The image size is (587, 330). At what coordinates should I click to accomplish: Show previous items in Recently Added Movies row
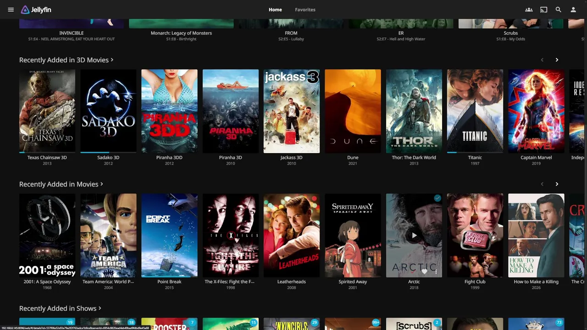click(542, 184)
